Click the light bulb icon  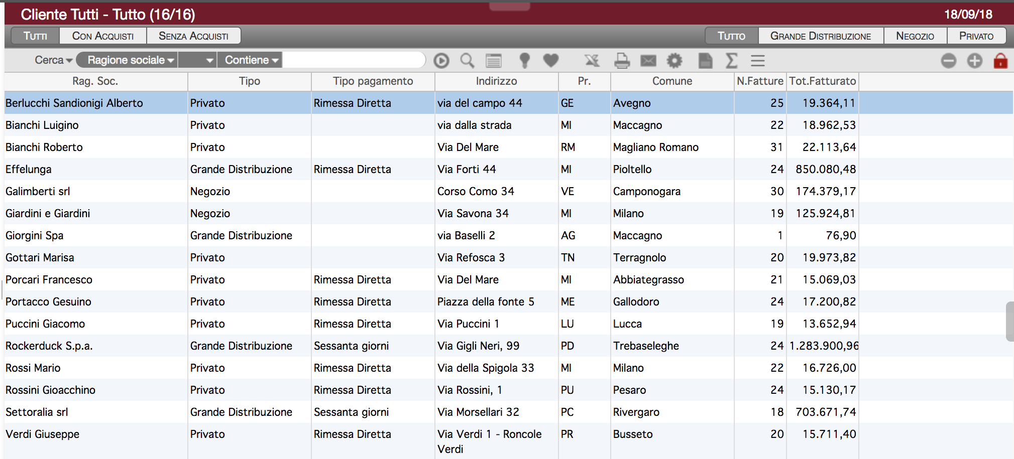524,61
